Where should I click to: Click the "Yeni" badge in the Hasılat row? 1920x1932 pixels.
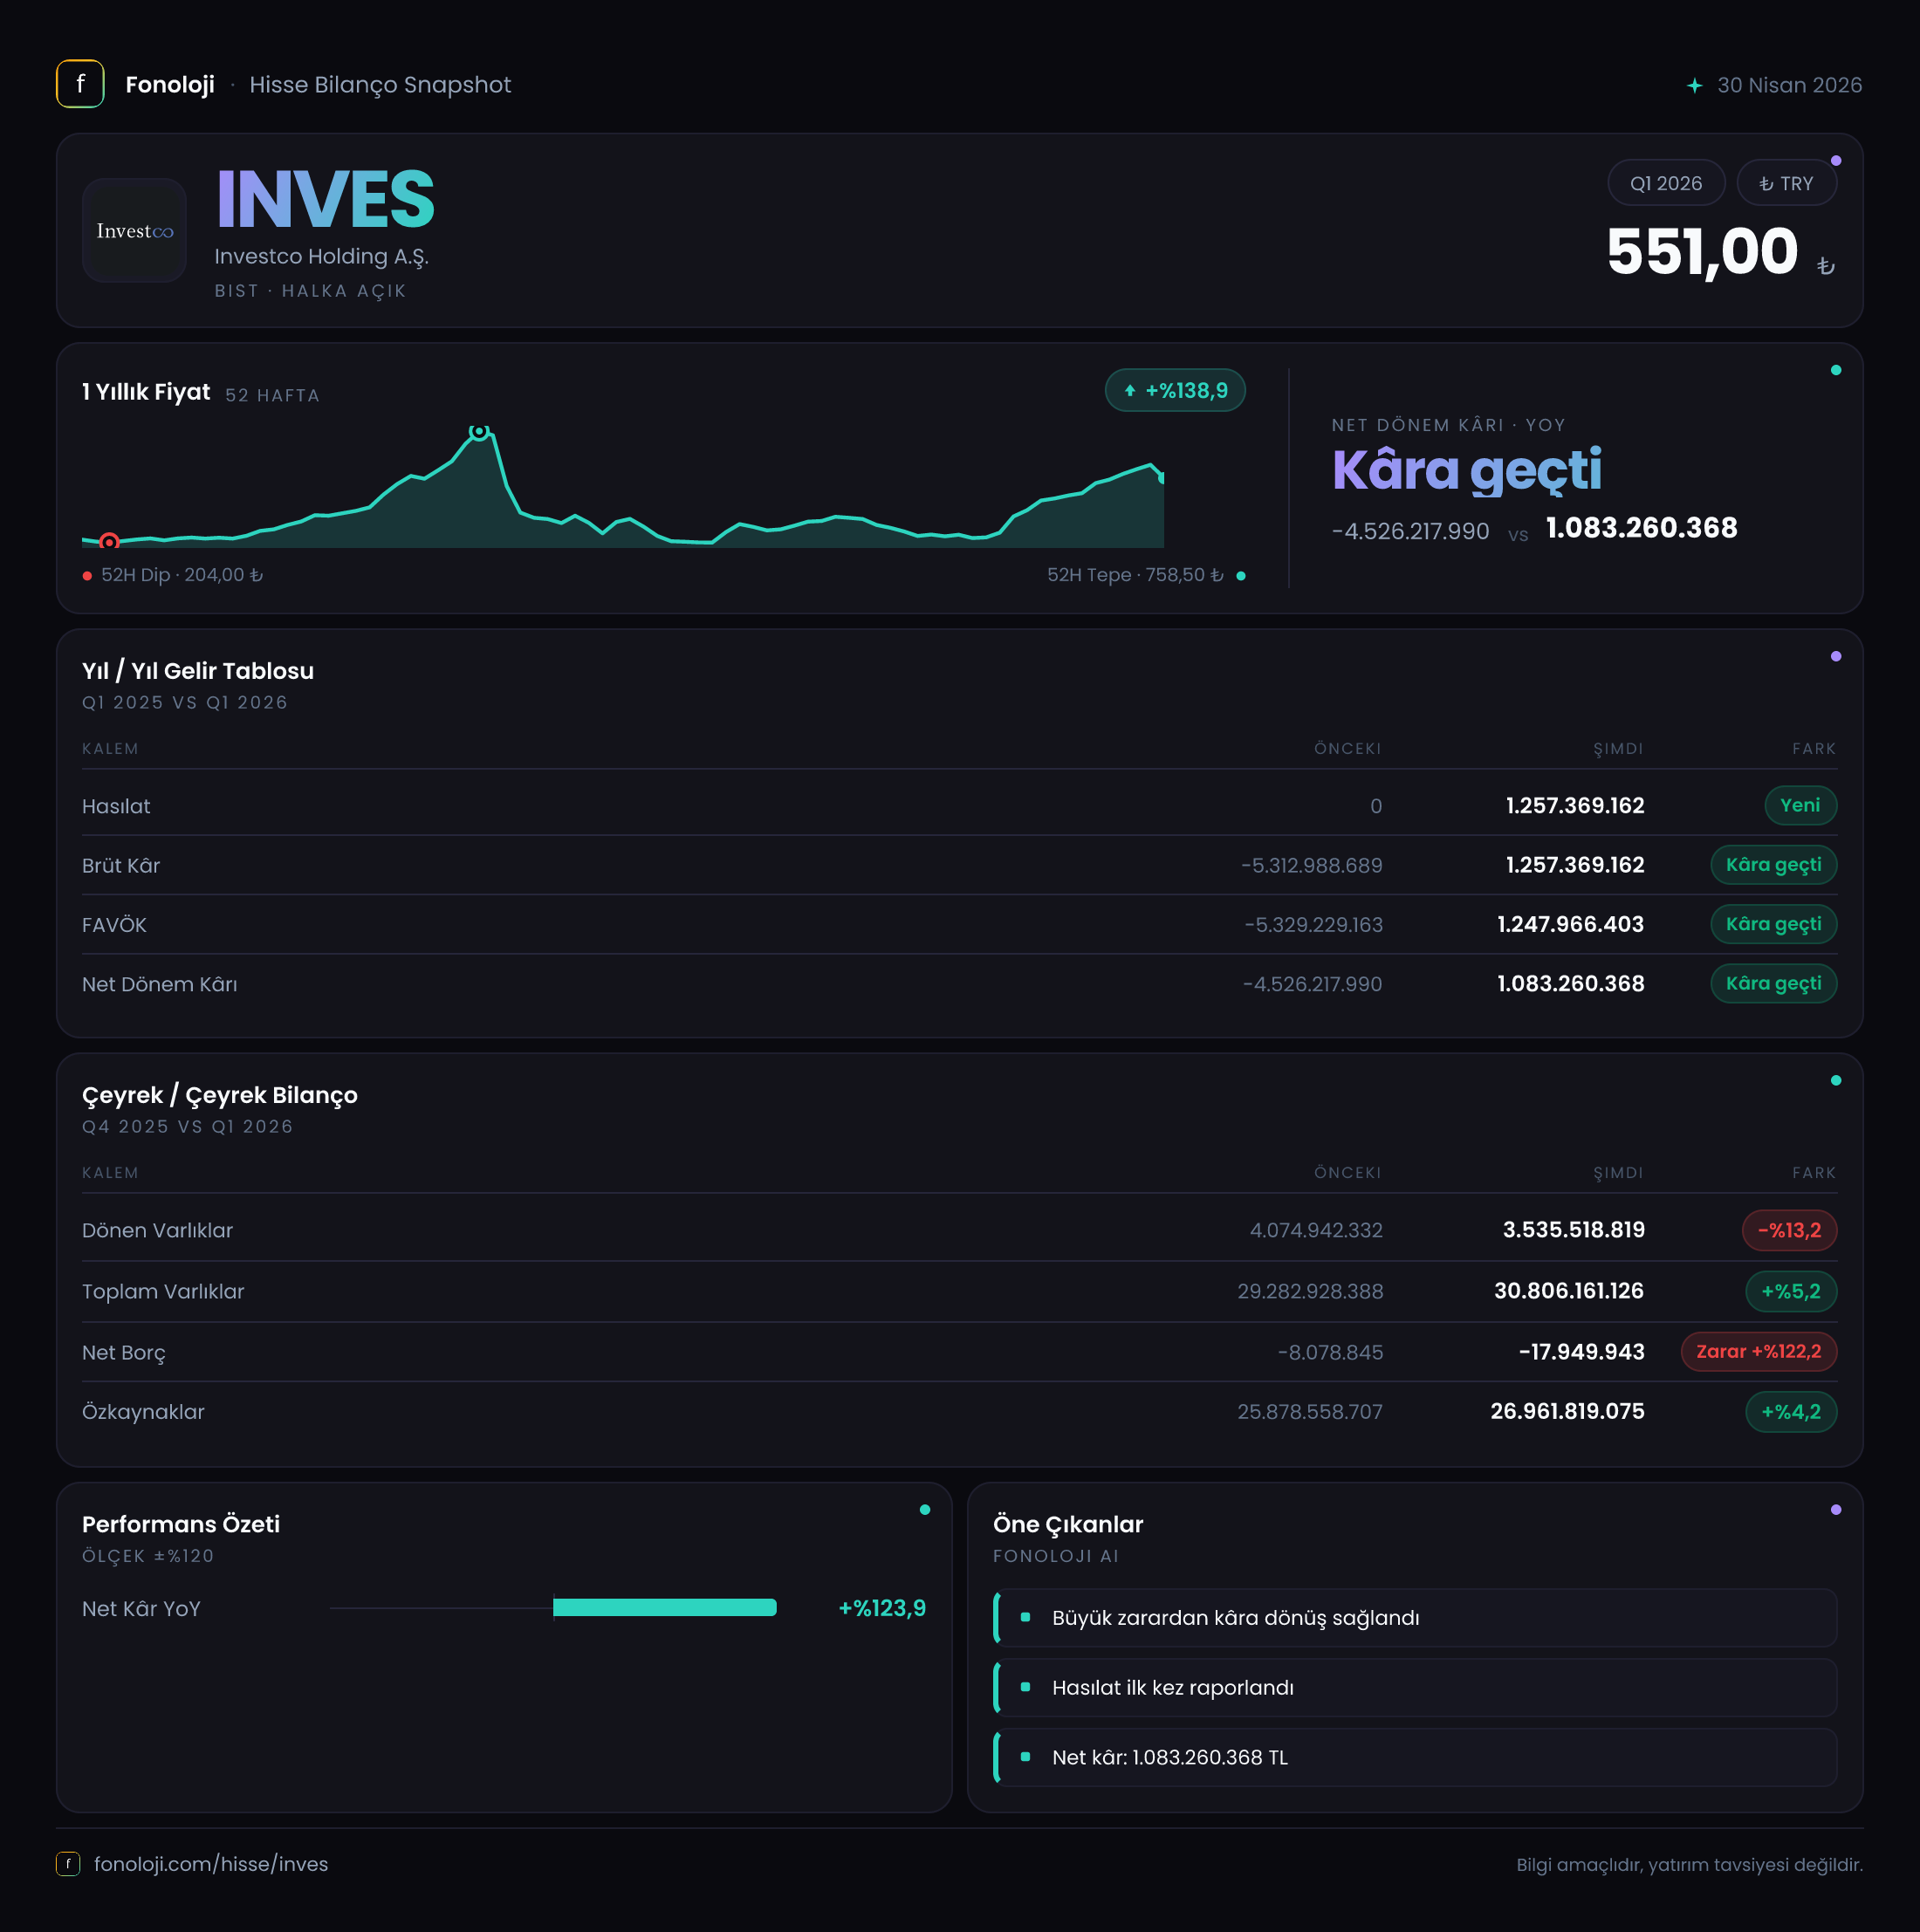pyautogui.click(x=1800, y=805)
